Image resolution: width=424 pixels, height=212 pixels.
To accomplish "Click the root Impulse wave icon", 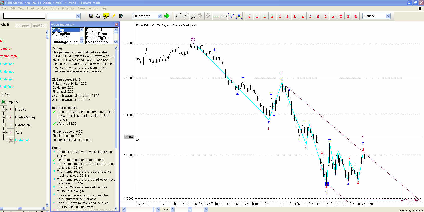I will 4,102.
